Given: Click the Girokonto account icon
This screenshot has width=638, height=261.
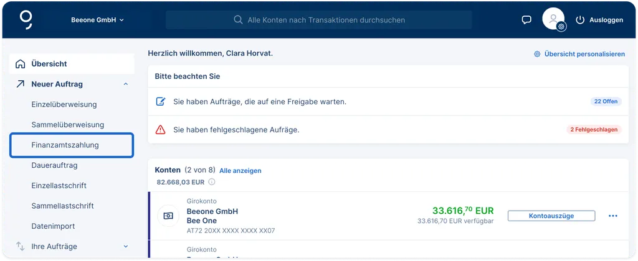Looking at the screenshot, I should tap(168, 216).
